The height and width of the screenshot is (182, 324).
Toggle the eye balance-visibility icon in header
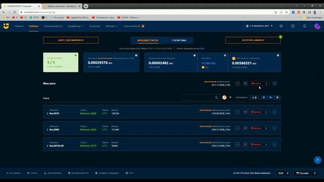(x=281, y=26)
